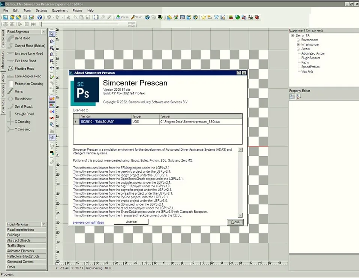Select the '1002010 - SolidSQUAD' vendor cell

[105, 122]
